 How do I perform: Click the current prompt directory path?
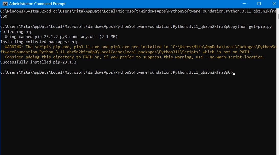click(115, 72)
